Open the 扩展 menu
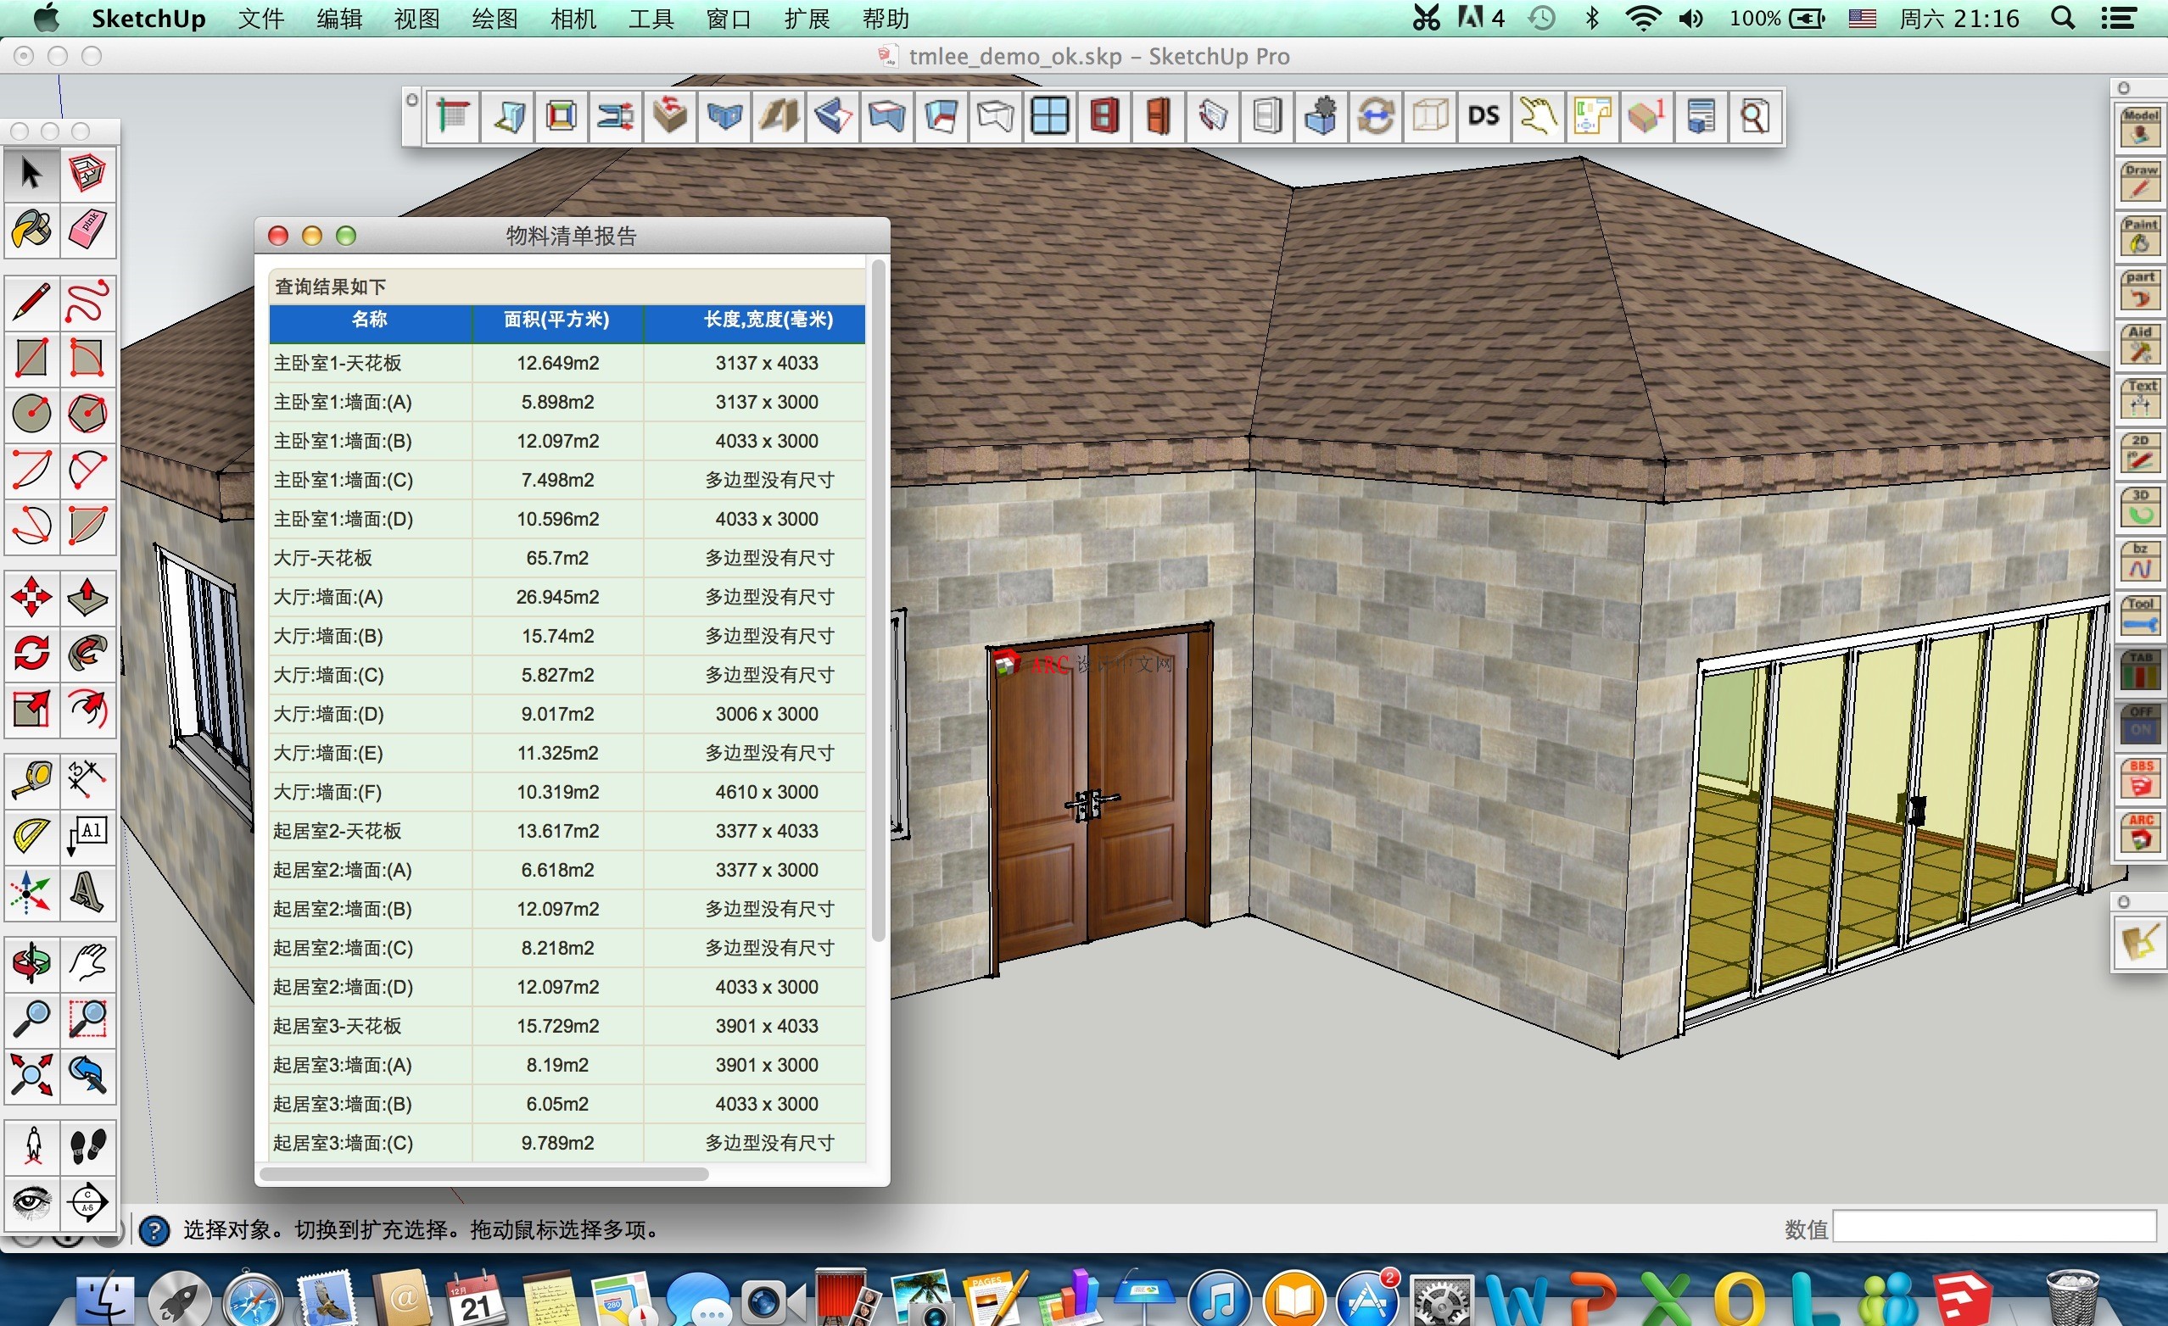 coord(807,19)
